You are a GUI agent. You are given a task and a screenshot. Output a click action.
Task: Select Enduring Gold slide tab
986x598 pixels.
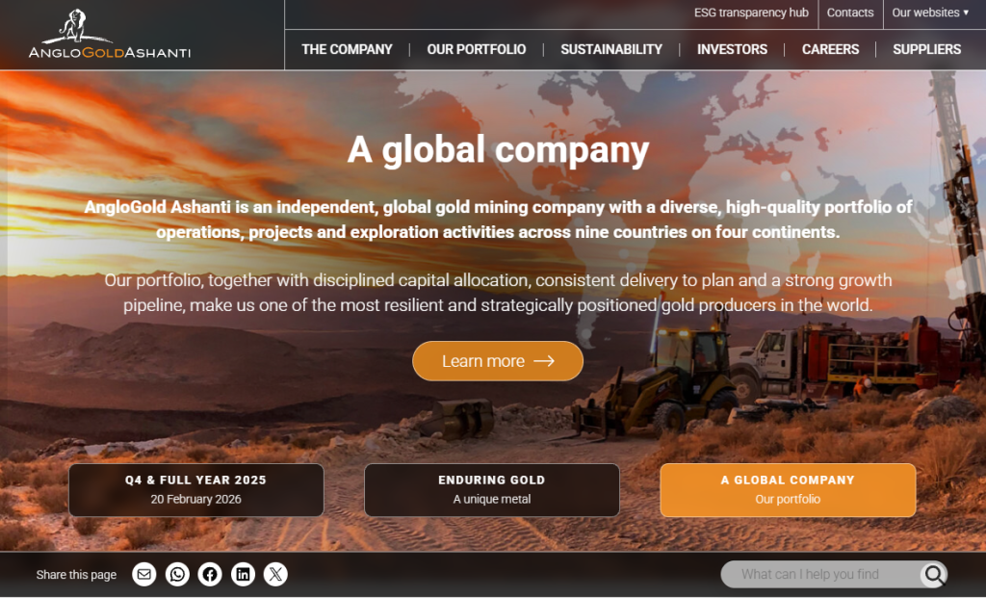coord(492,490)
